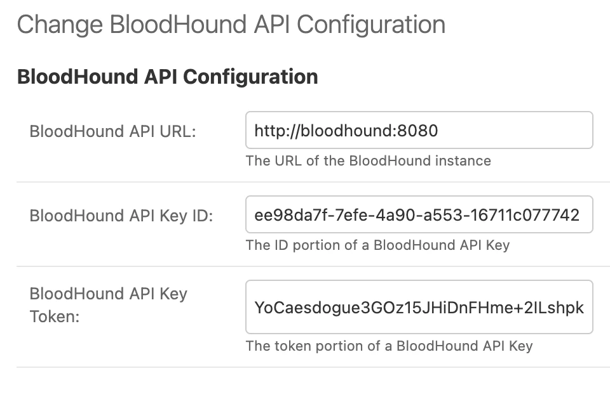Click the "BloodHound API Key" label line

[x=109, y=294]
